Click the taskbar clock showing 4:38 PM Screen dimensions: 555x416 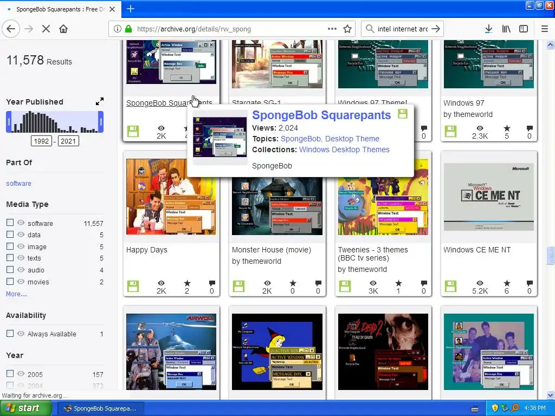pyautogui.click(x=535, y=408)
